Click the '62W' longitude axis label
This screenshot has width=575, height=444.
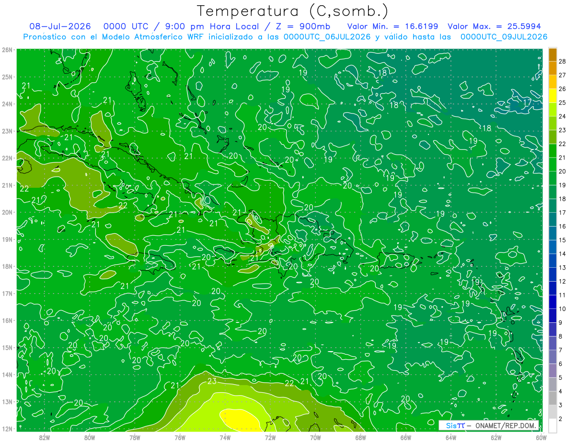[x=496, y=437]
